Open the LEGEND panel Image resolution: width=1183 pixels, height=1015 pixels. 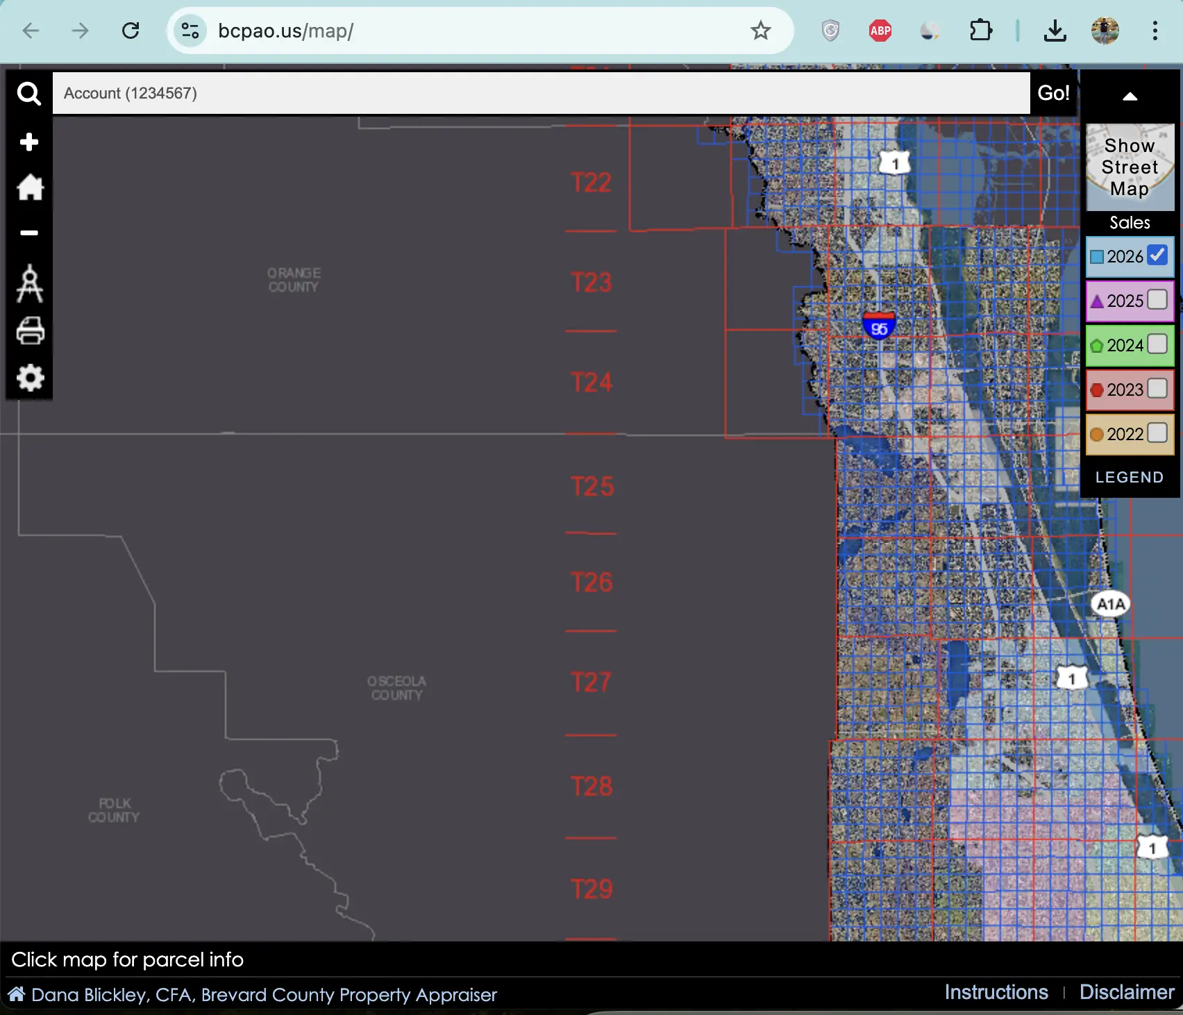(x=1130, y=477)
